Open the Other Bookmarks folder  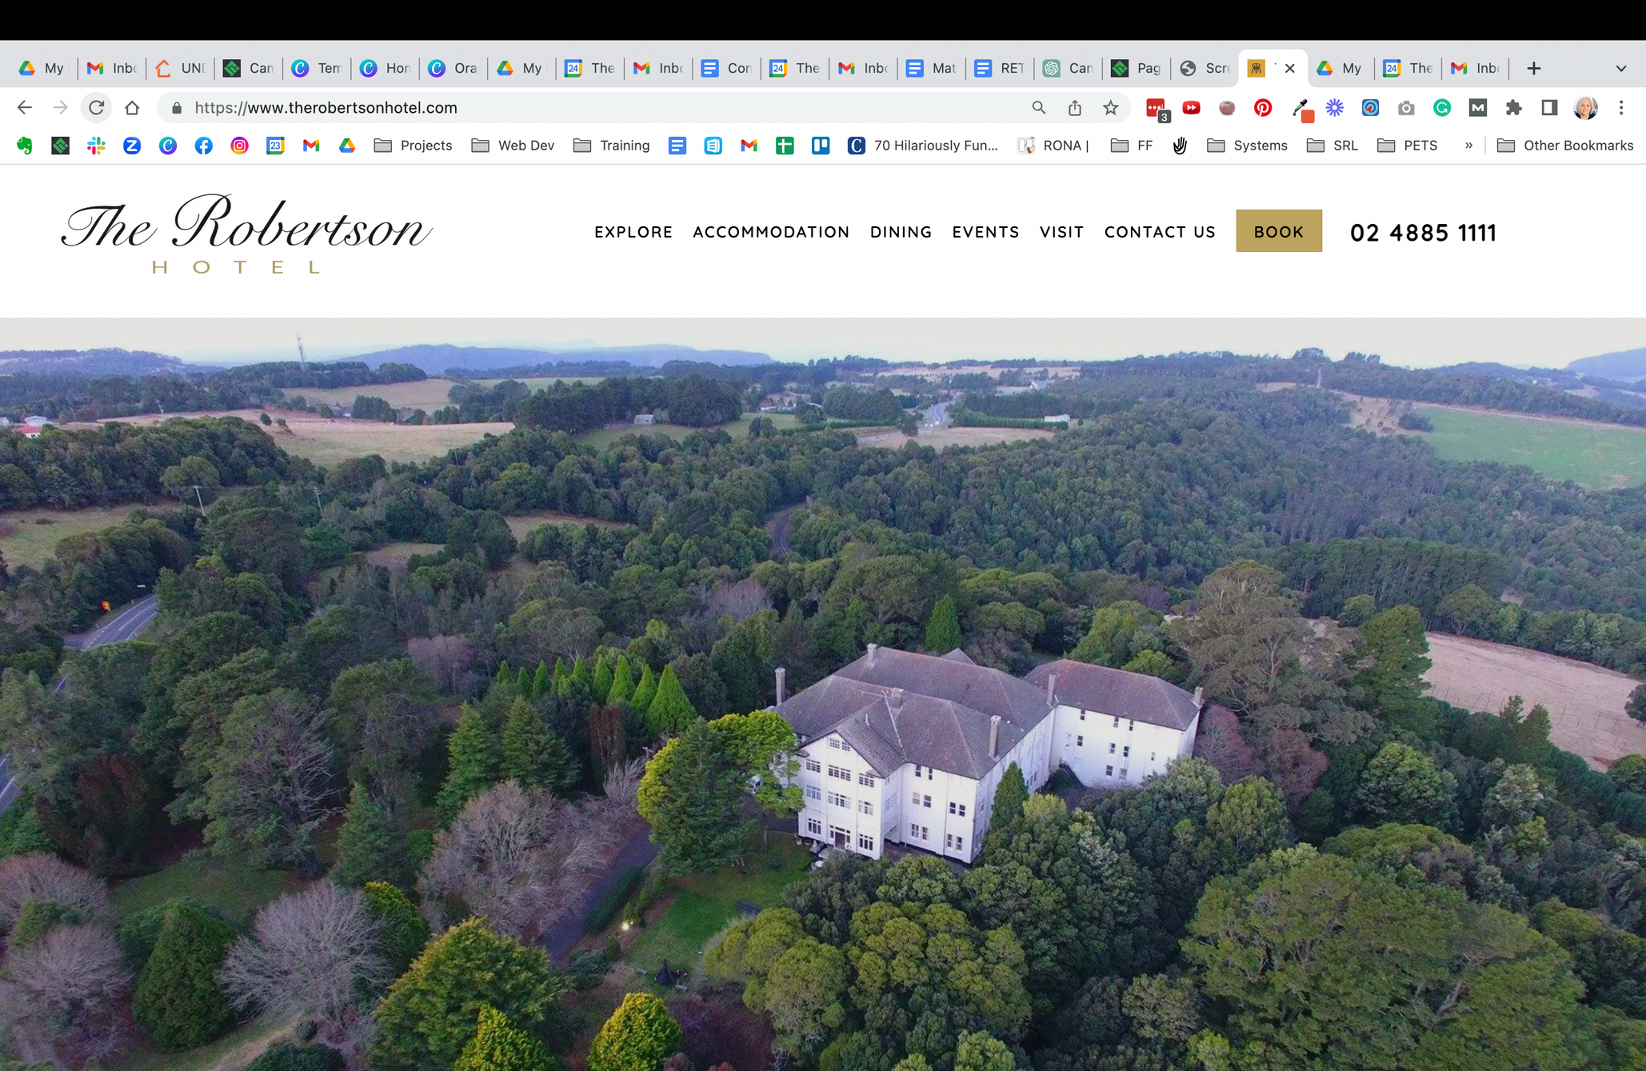[1565, 145]
